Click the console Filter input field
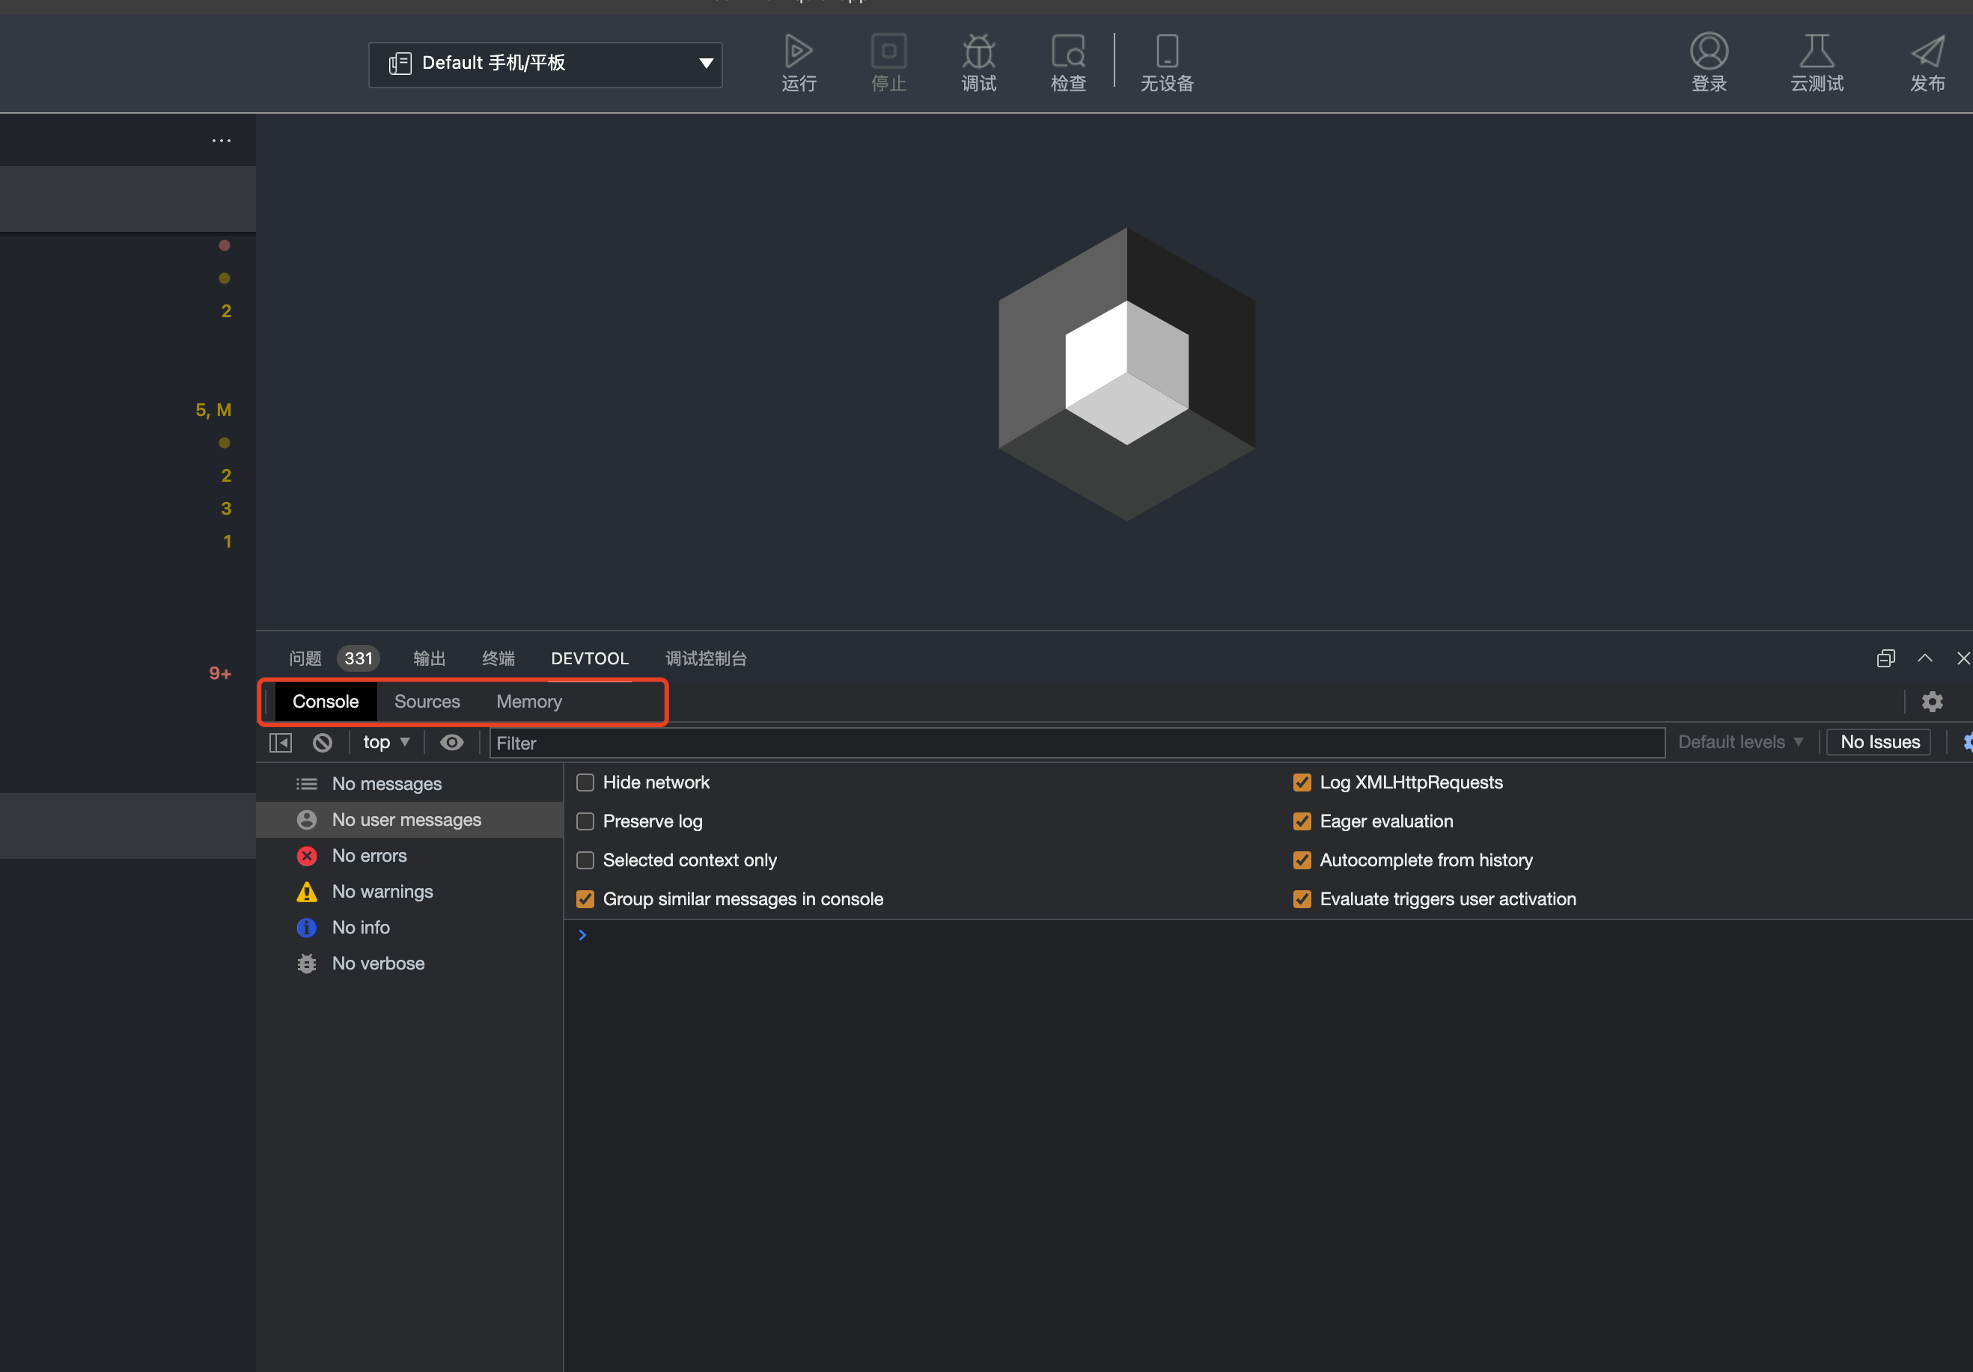1973x1372 pixels. click(x=1077, y=743)
